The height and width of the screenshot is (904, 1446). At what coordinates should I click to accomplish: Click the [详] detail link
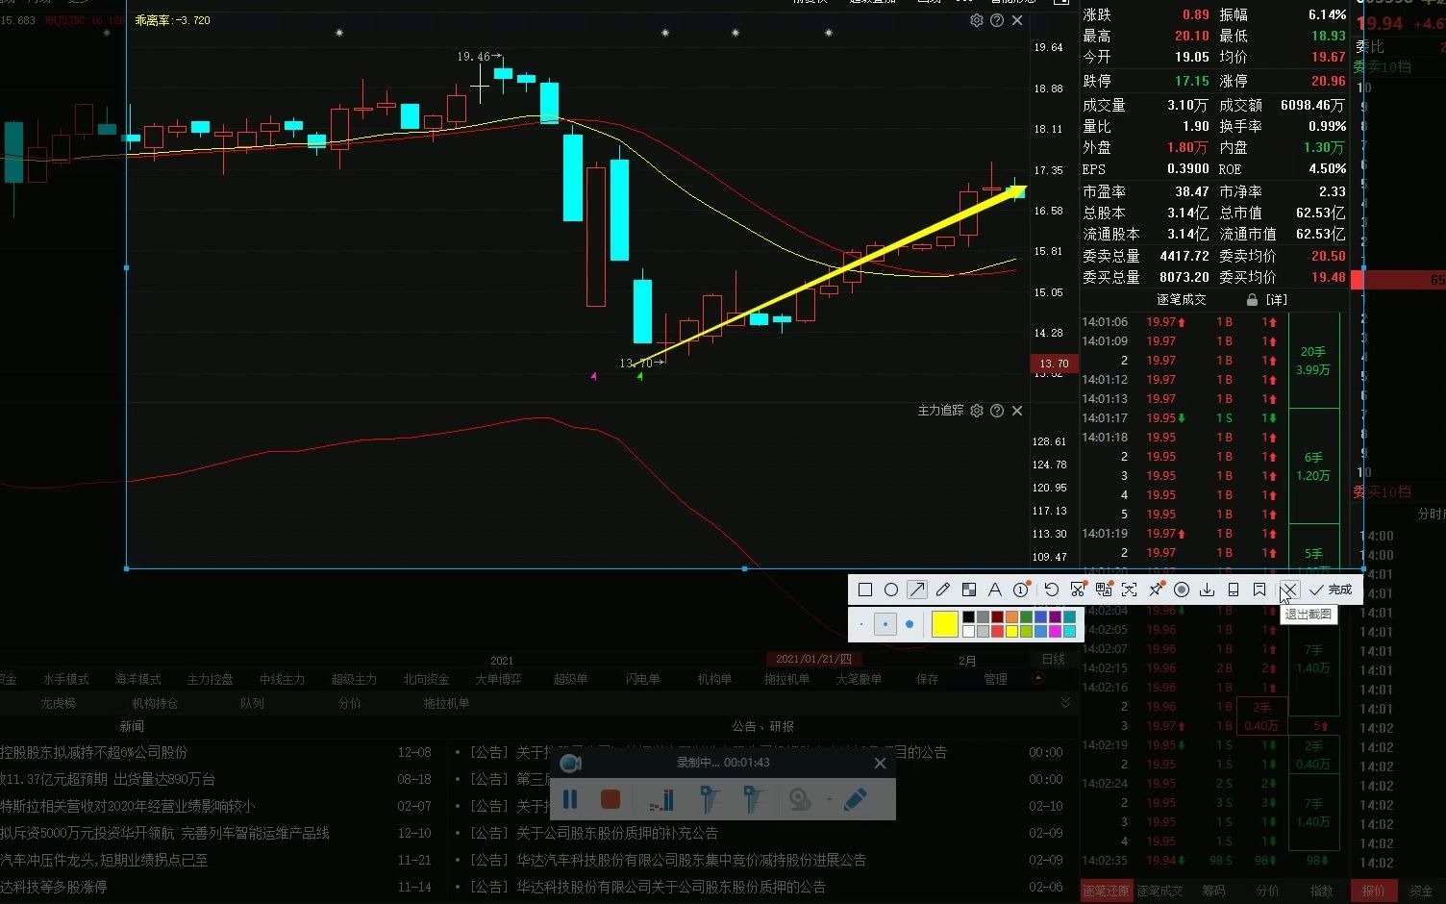(x=1277, y=299)
